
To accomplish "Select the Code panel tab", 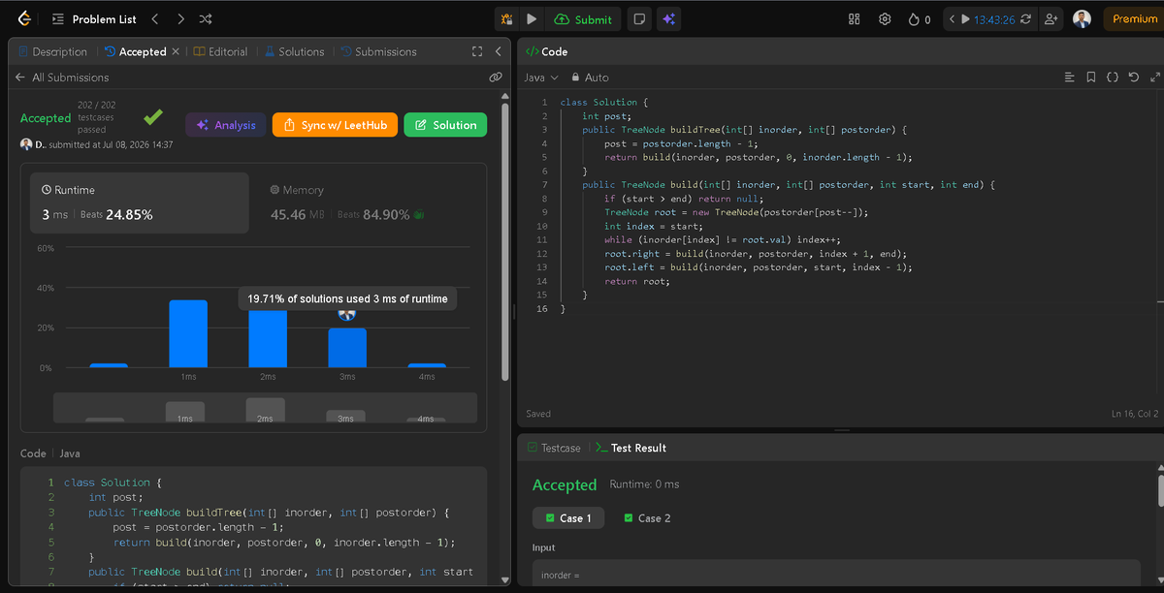I will (546, 51).
